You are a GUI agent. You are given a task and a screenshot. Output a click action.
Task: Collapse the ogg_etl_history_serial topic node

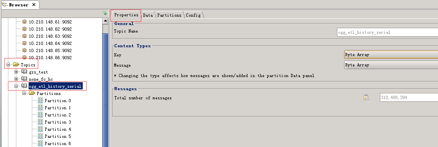(16, 86)
